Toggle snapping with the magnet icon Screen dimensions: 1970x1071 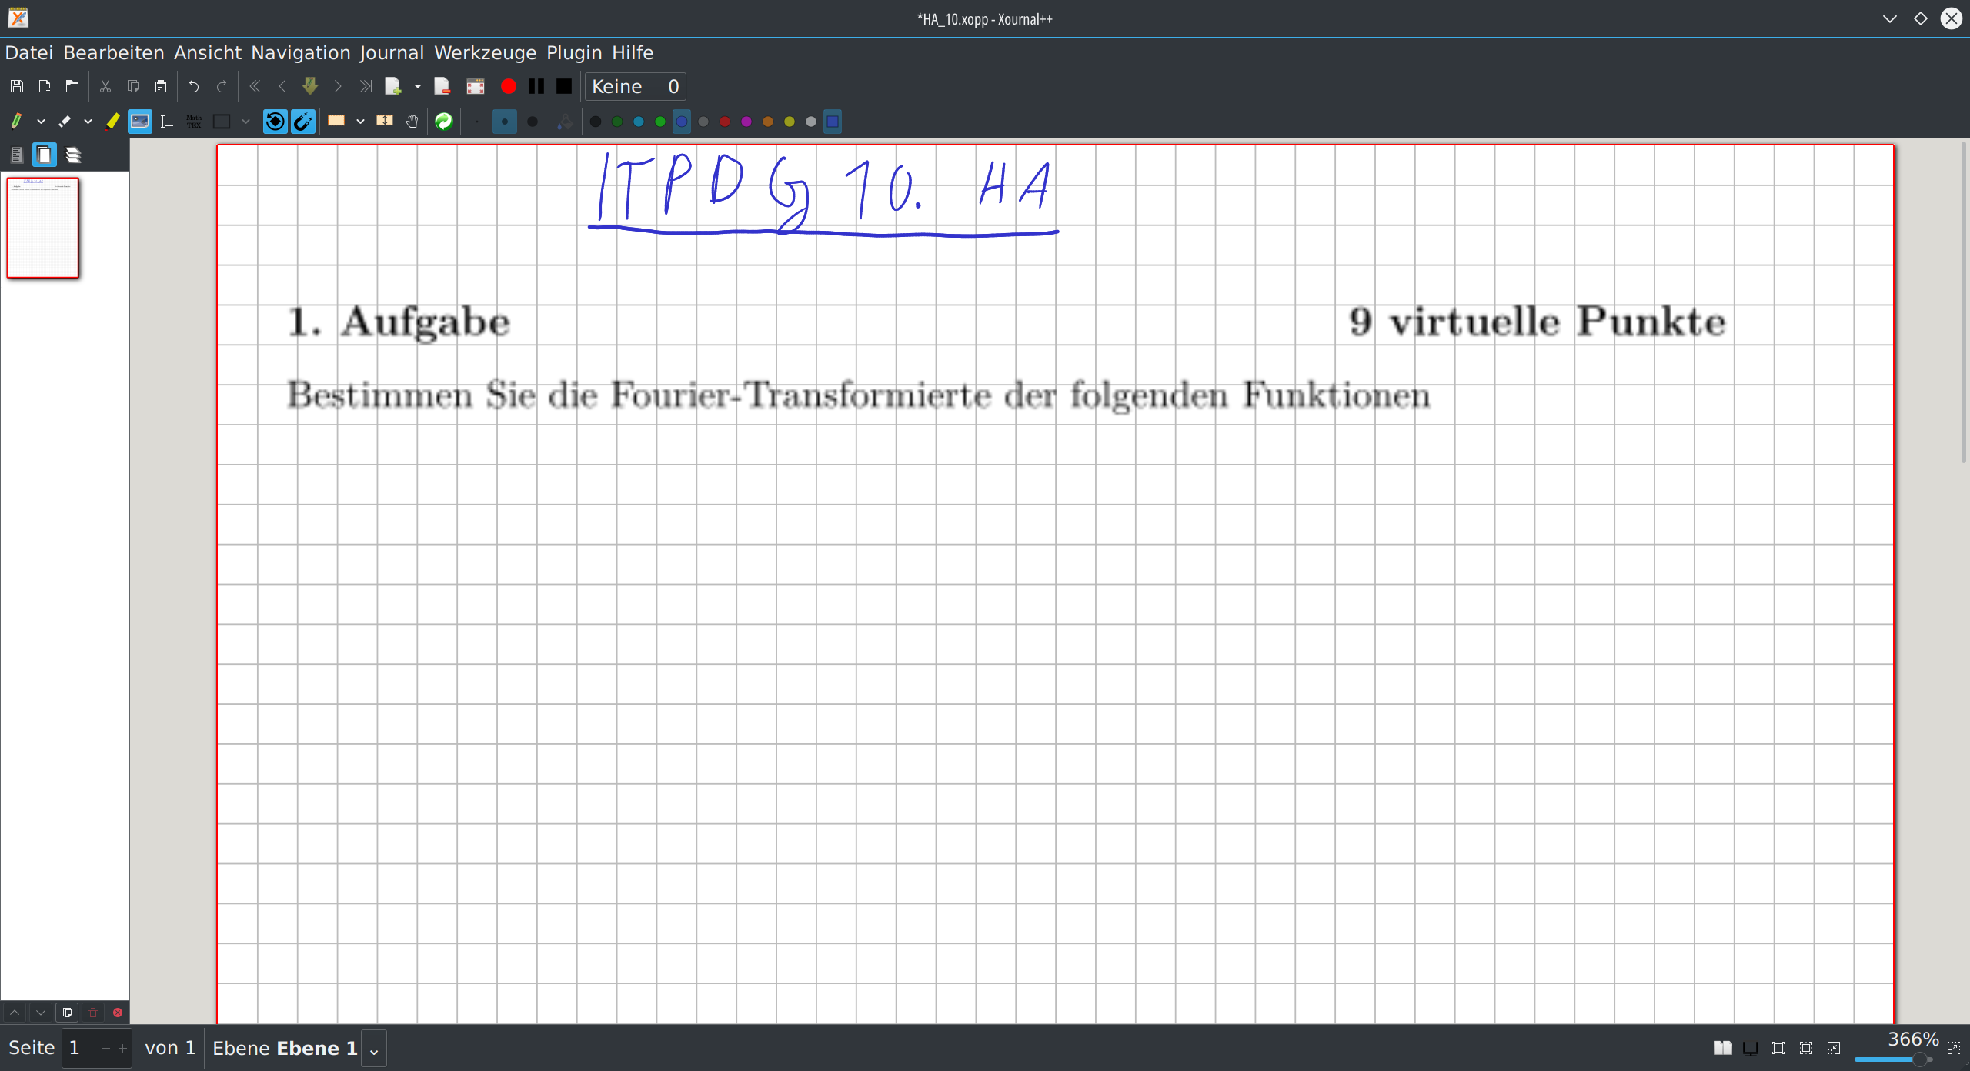304,121
